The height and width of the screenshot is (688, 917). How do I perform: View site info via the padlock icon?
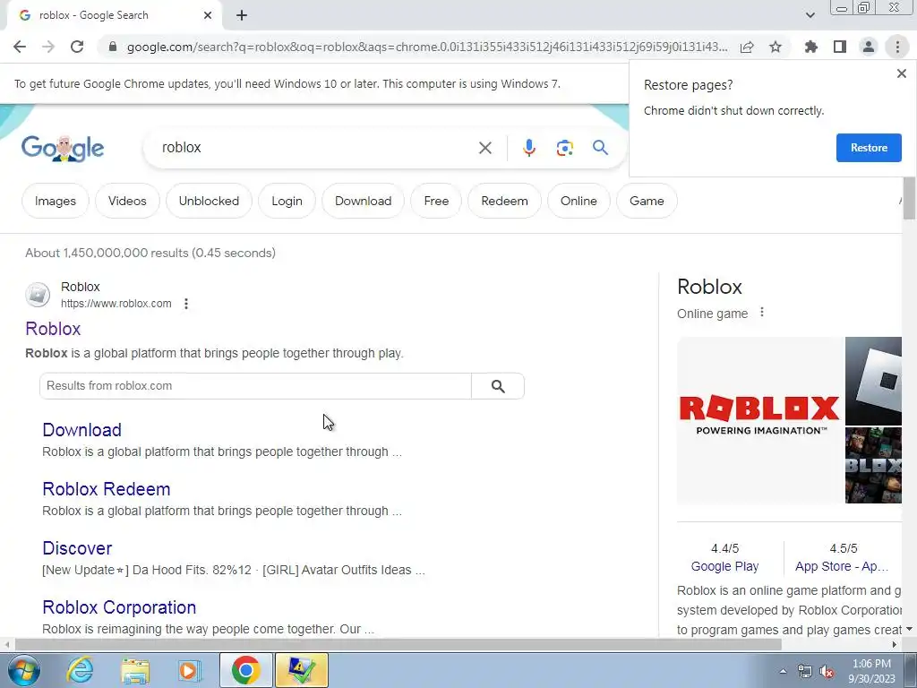[x=113, y=47]
